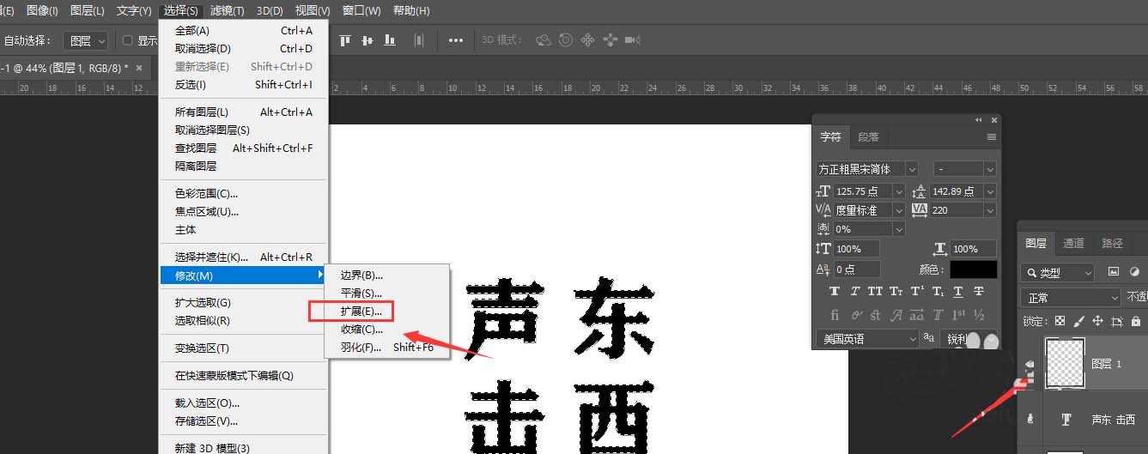Click the vertical scale 100% field
The height and width of the screenshot is (454, 1148).
click(856, 249)
